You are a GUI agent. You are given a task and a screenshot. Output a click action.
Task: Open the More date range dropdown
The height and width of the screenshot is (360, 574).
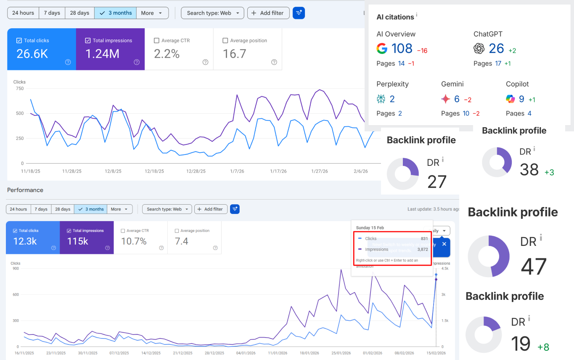click(152, 13)
